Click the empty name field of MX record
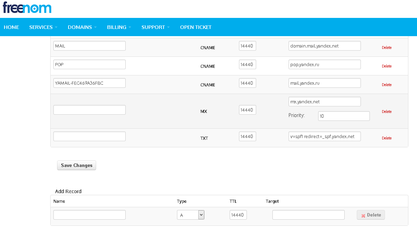The height and width of the screenshot is (231, 417). (x=90, y=110)
